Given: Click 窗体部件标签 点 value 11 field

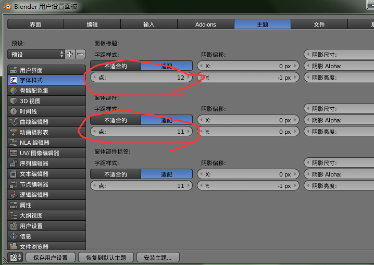Looking at the screenshot, I should tap(141, 186).
